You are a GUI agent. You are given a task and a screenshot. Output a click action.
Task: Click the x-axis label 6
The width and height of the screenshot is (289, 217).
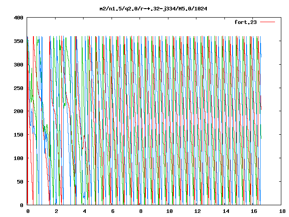click(112, 211)
